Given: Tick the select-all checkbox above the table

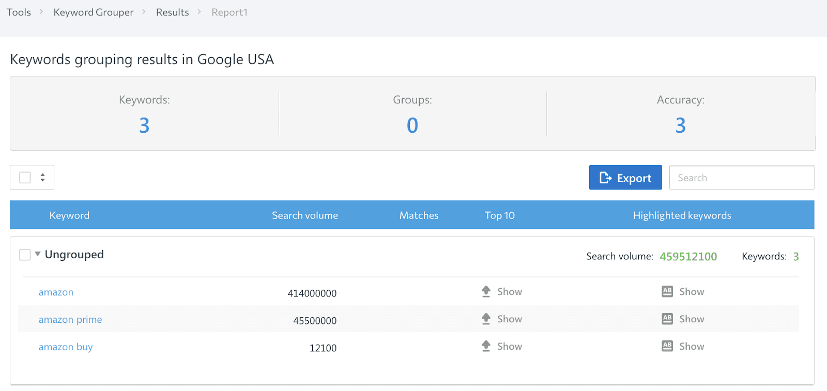Looking at the screenshot, I should [25, 178].
